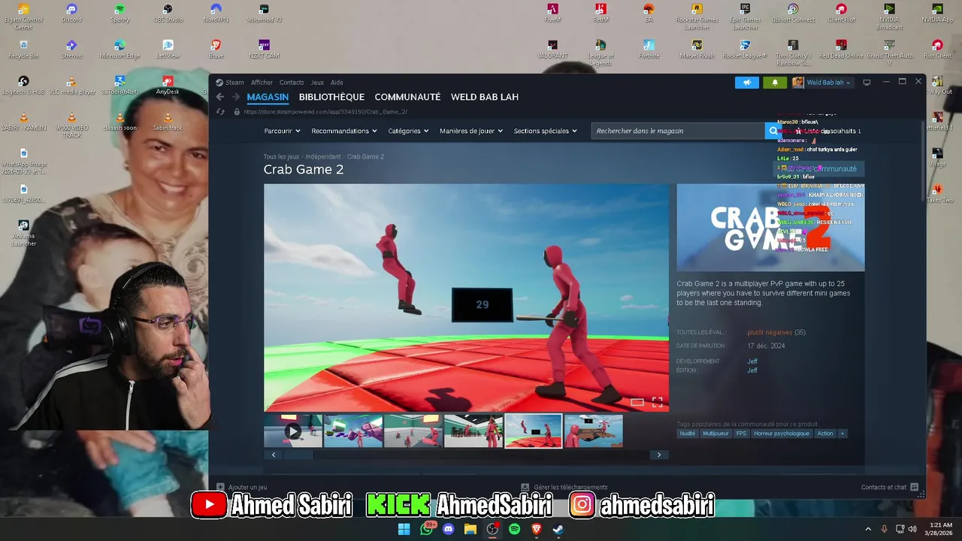Select the Ankama Launcher desktop icon

point(23,233)
